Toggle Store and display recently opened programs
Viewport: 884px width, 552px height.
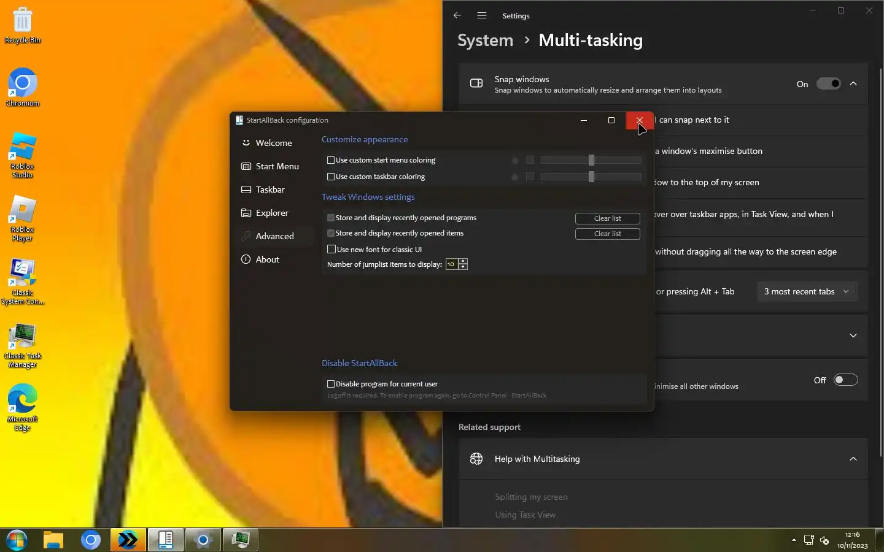(331, 218)
